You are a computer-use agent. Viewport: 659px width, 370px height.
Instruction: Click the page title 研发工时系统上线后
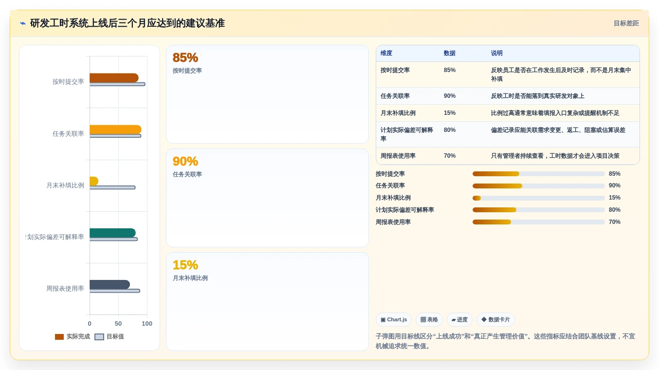128,23
